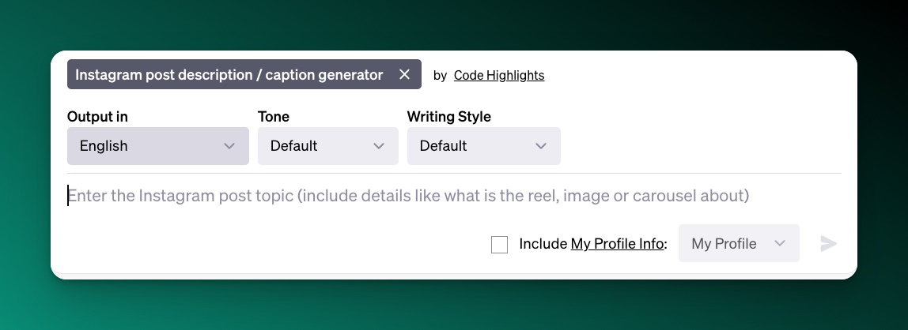Screen dimensions: 908x330
Task: Click the send arrow icon
Action: click(x=828, y=244)
